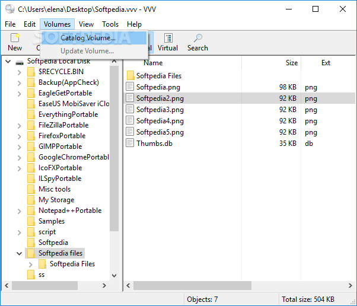Screen dimensions: 357x306
Task: Click the 98 KB size cell
Action: point(288,87)
